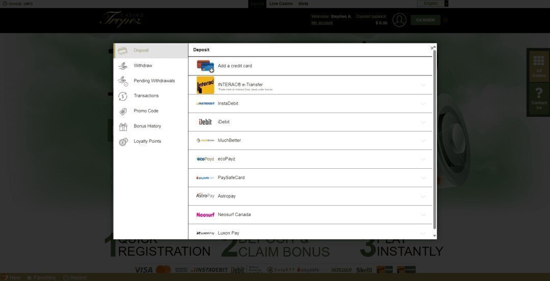This screenshot has width=550, height=281.
Task: Click the Deposit card icon in sidebar
Action: 122,50
